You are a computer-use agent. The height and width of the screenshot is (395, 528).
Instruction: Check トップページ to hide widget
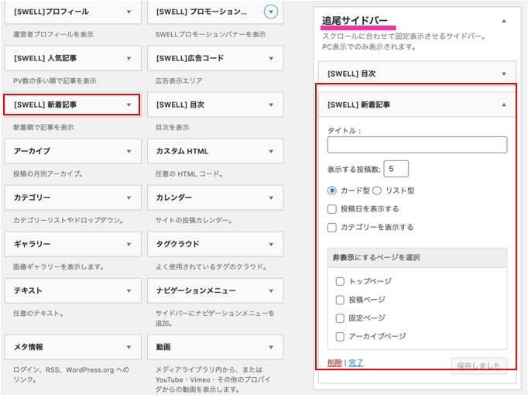(340, 281)
